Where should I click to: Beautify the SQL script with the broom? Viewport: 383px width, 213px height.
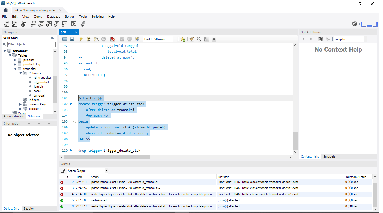tap(192, 39)
